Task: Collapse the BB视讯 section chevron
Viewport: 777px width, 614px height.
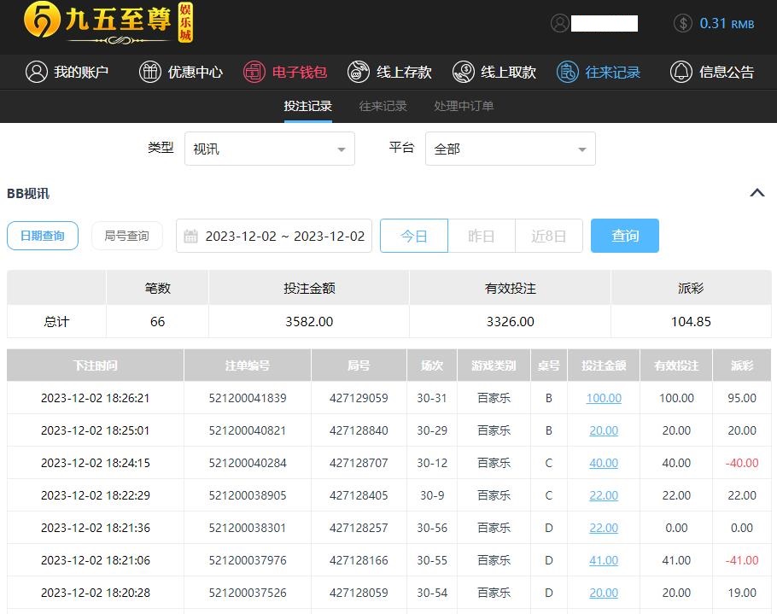Action: pyautogui.click(x=757, y=193)
